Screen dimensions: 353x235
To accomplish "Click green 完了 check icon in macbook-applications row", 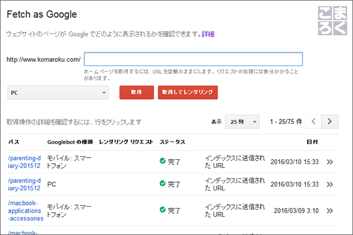I will (x=162, y=210).
